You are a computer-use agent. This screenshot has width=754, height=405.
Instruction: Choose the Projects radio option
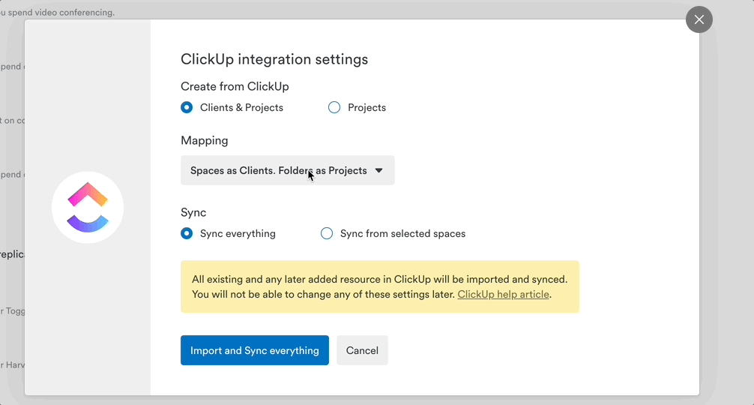pyautogui.click(x=334, y=107)
